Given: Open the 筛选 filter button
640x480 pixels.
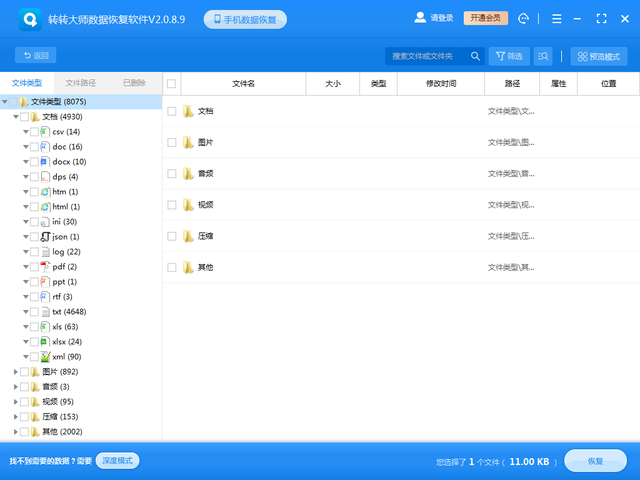Looking at the screenshot, I should click(x=509, y=56).
